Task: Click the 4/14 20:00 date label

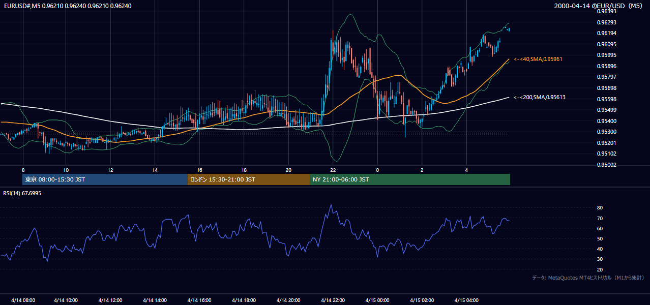Action: (288, 300)
